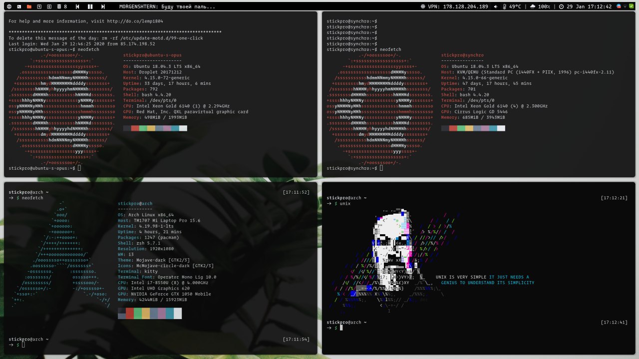Viewport: 639px width, 359px height.
Task: Click the stickpro@arch neofetch title
Action: tap(135, 204)
